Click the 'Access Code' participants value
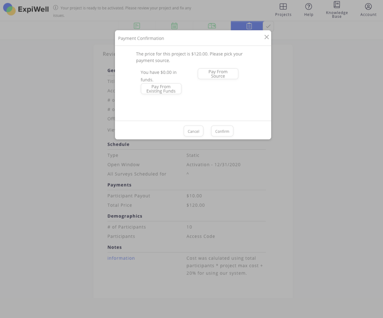 pyautogui.click(x=201, y=236)
